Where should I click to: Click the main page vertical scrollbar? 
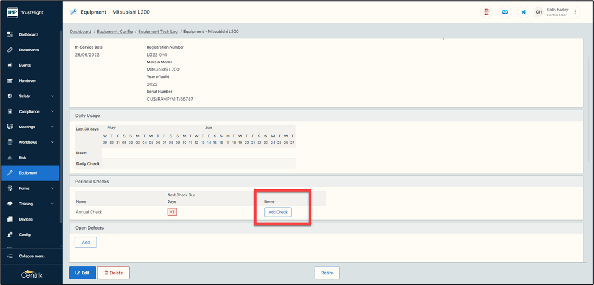(588, 110)
